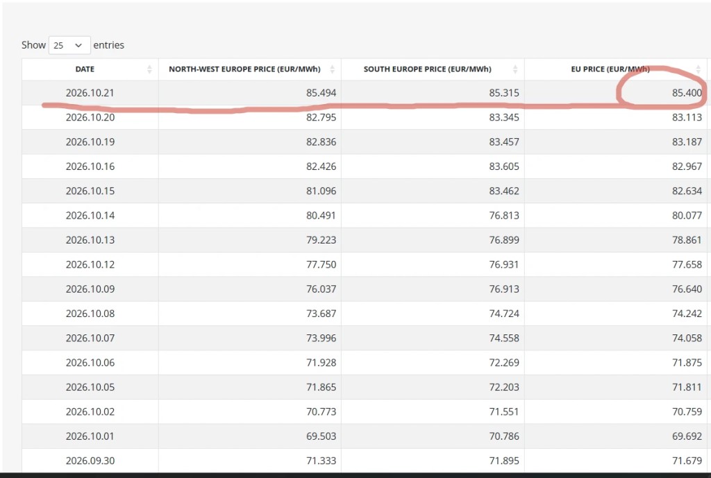This screenshot has height=478, width=711.
Task: Select the date cell 2026.10.06
Action: click(x=90, y=362)
